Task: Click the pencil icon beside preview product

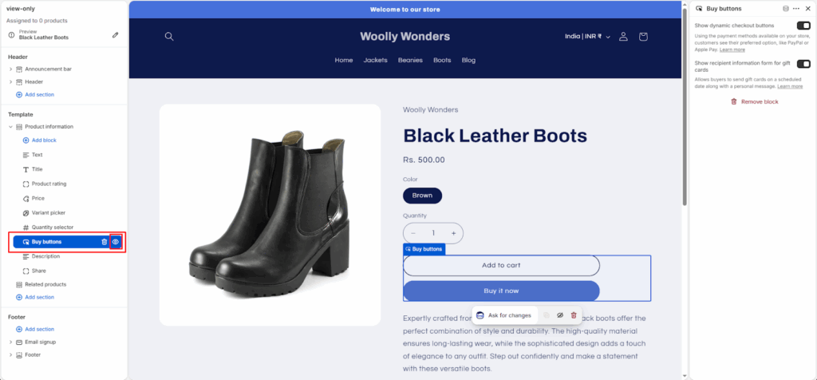Action: 115,35
